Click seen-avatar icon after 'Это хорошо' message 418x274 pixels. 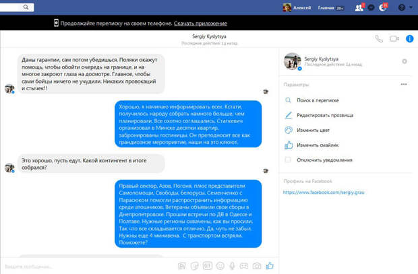coord(266,171)
